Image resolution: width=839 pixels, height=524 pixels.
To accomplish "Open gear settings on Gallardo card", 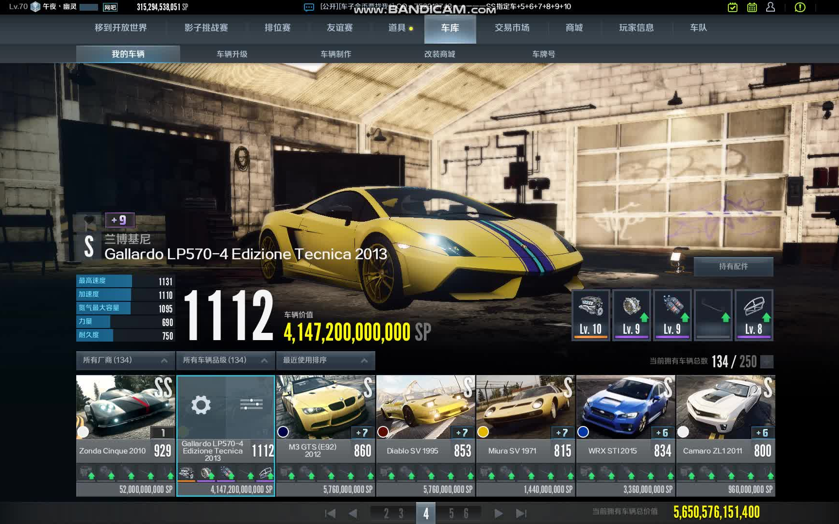I will [201, 404].
